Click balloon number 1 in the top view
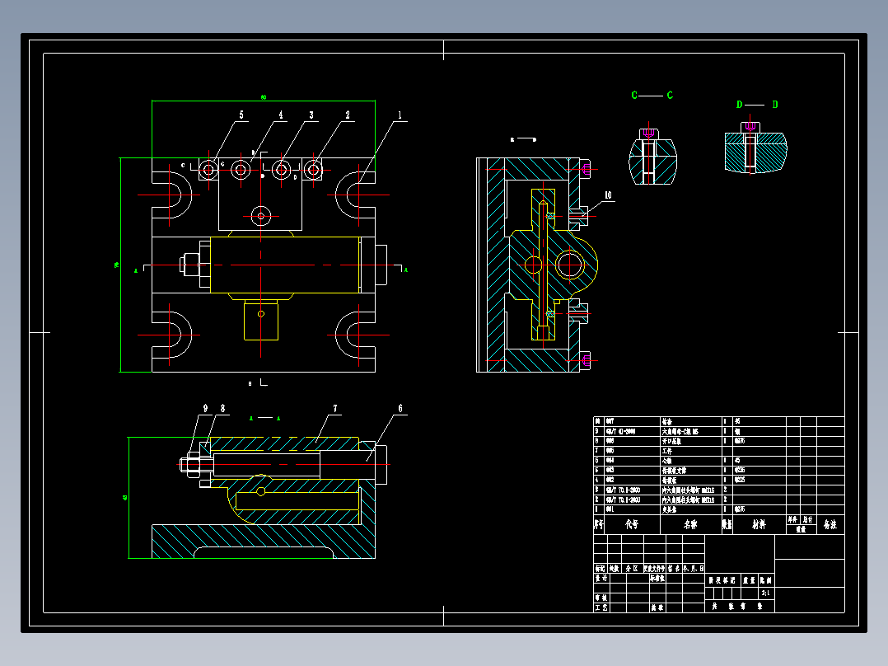Viewport: 888px width, 666px height. pos(400,115)
